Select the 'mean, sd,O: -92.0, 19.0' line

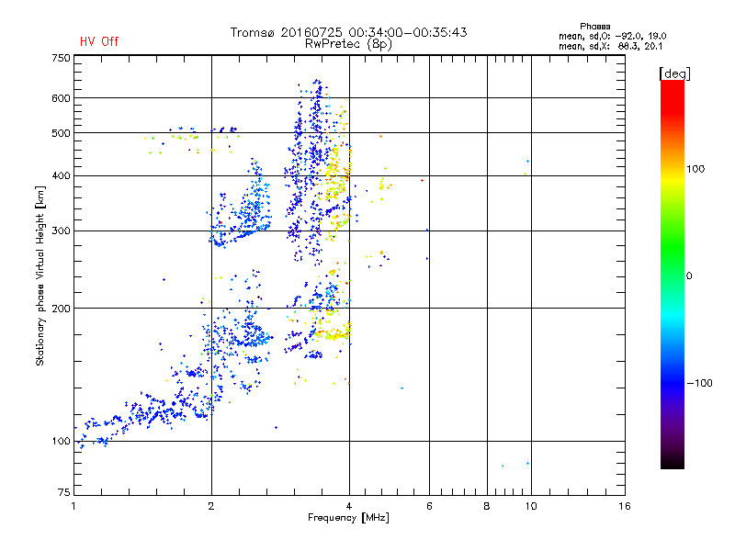coord(612,36)
